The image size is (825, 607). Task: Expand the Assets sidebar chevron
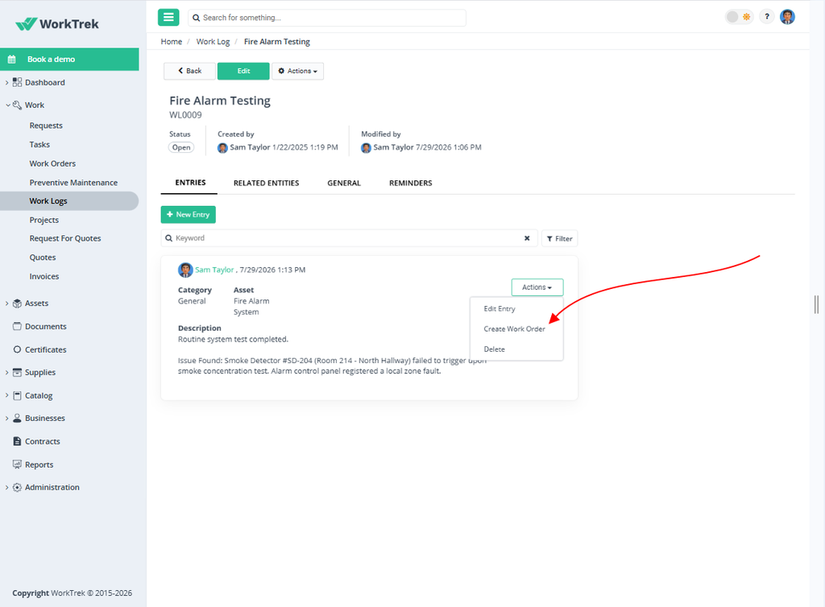tap(6, 303)
